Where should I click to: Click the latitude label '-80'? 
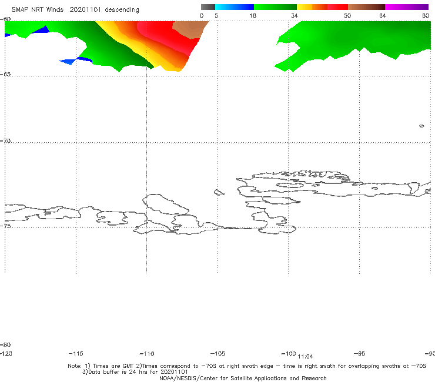(5, 344)
